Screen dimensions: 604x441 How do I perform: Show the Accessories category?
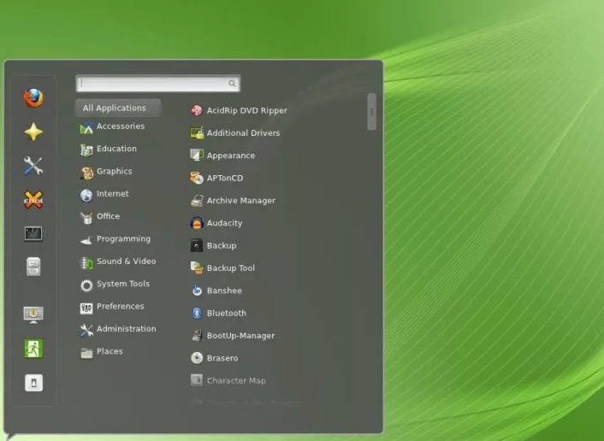click(x=112, y=127)
